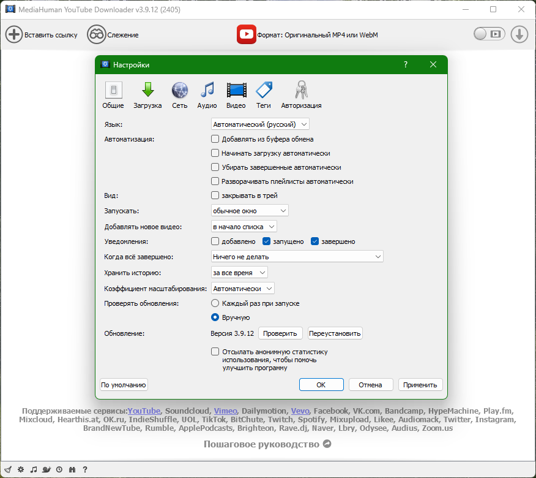Open the Хранить историю dropdown
Screen dimensions: 536x478
coord(239,272)
